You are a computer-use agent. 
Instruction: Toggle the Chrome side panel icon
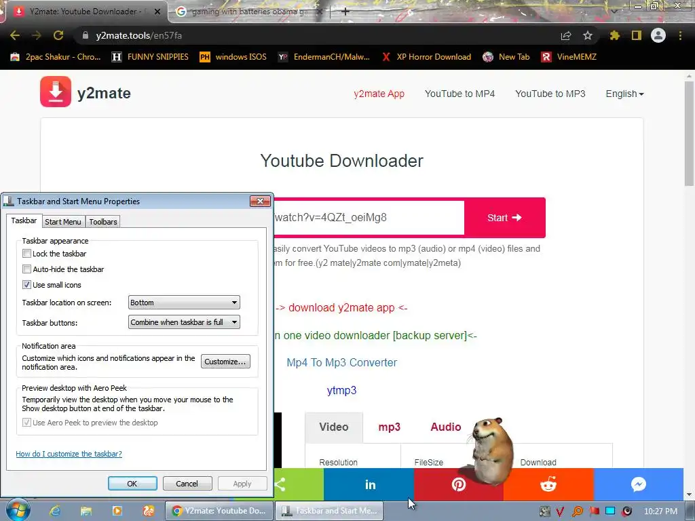pos(636,35)
